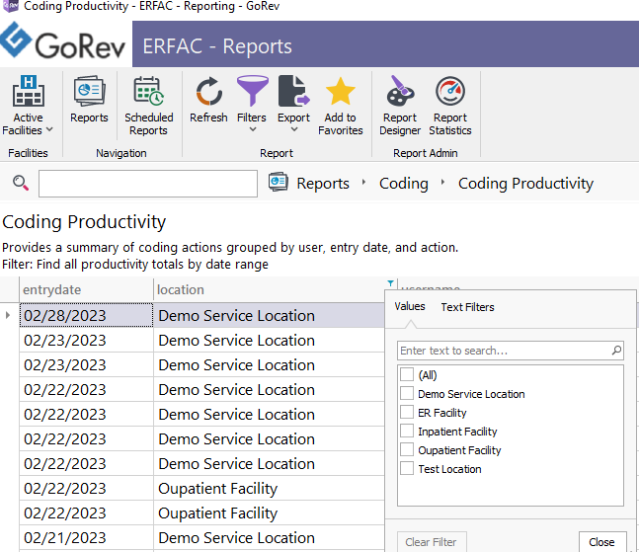Select Demo Service Location cell for 02/28/2023
The height and width of the screenshot is (552, 639).
[269, 315]
